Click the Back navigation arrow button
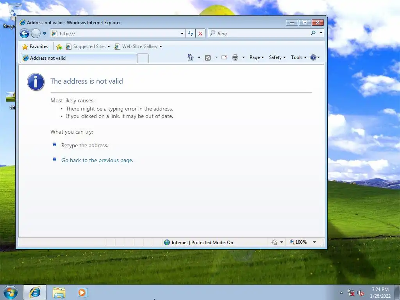The width and height of the screenshot is (400, 300). (x=25, y=34)
